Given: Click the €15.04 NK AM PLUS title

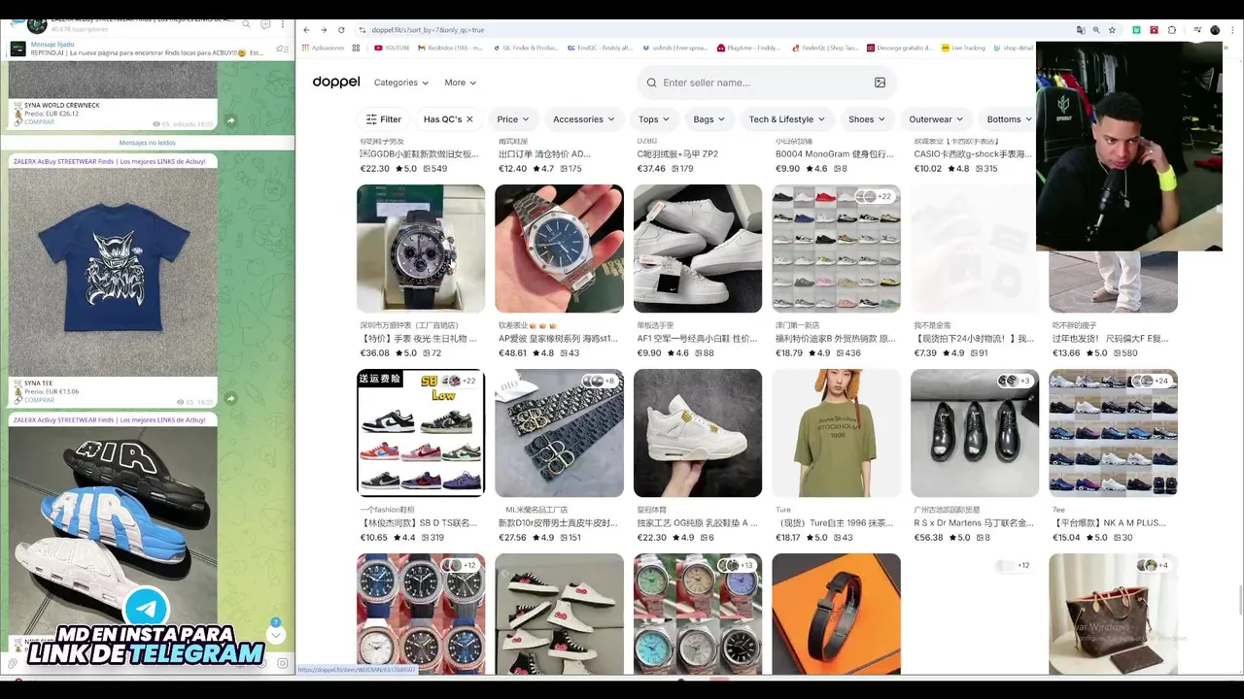Looking at the screenshot, I should [x=1110, y=523].
